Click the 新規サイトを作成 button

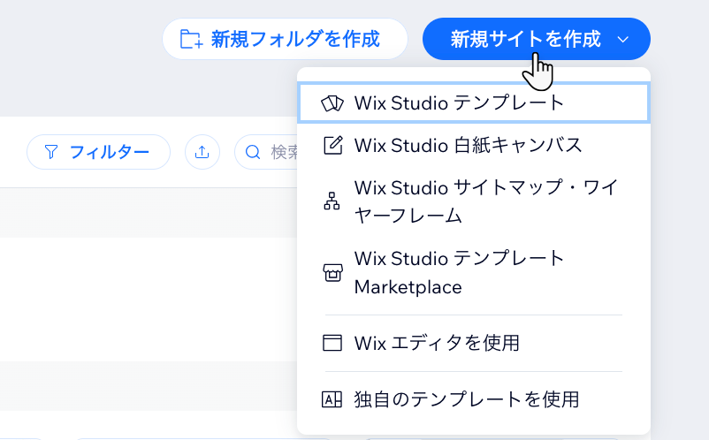coord(537,39)
